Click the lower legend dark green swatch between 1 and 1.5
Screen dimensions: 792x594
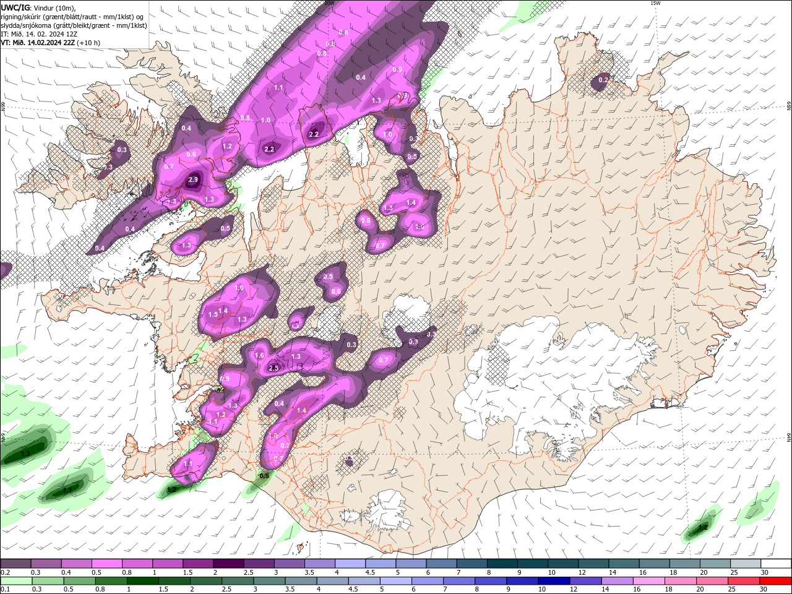tap(142, 581)
